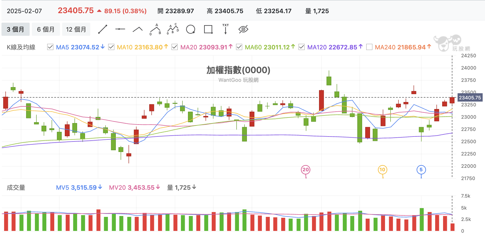Screen dimensions: 485x235
Task: Toggle hide drawings eye icon
Action: [x=243, y=29]
